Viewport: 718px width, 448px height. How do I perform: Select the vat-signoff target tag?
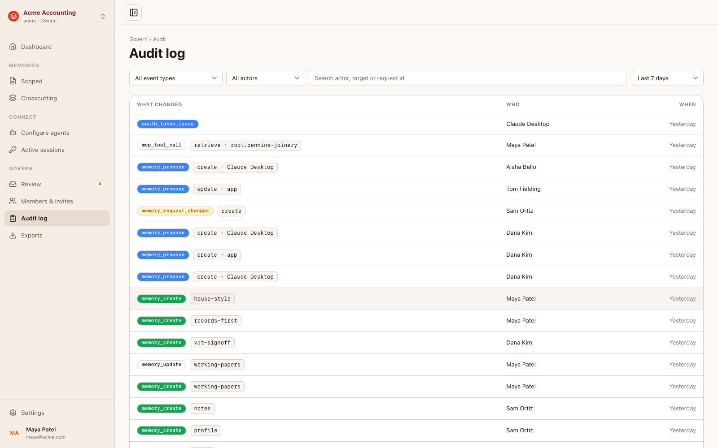(x=212, y=343)
